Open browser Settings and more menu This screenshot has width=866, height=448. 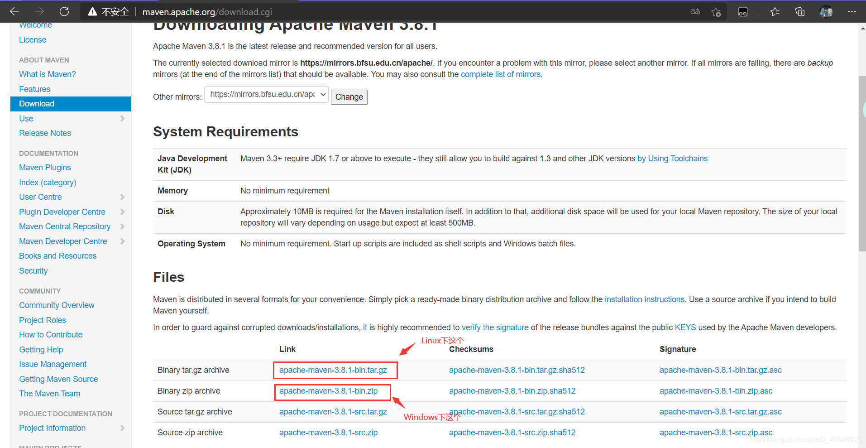(852, 12)
